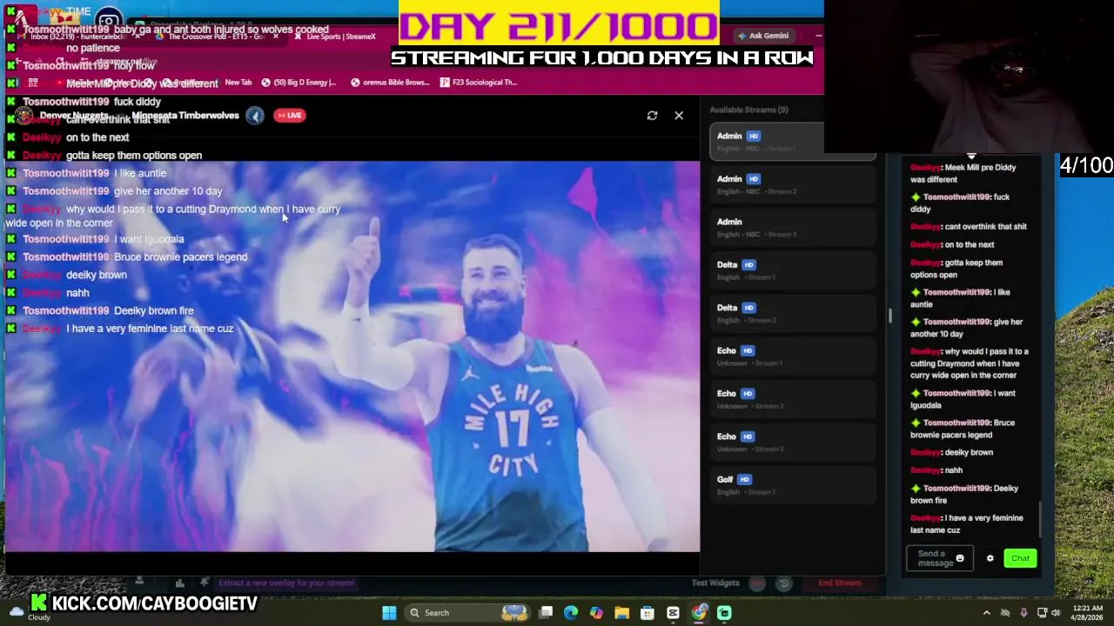Show hidden system tray icons
This screenshot has height=626, width=1114.
tap(986, 613)
